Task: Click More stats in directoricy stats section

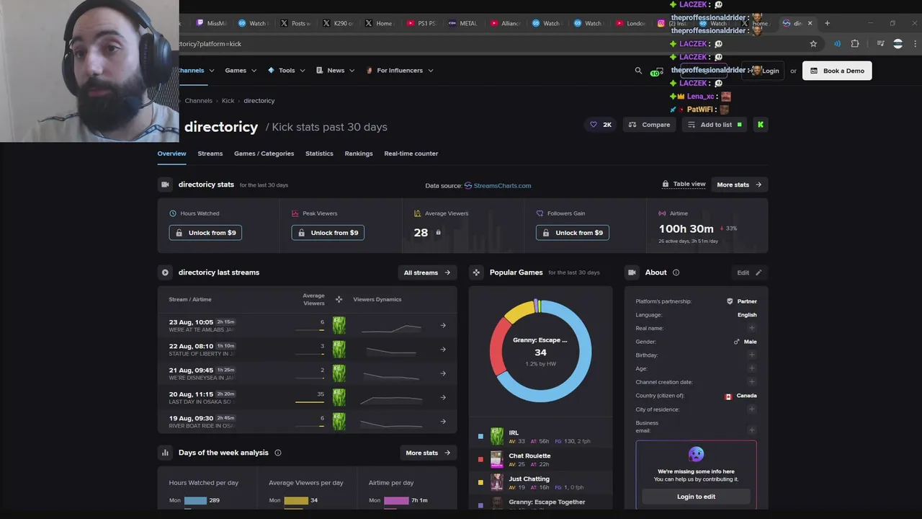Action: point(739,185)
